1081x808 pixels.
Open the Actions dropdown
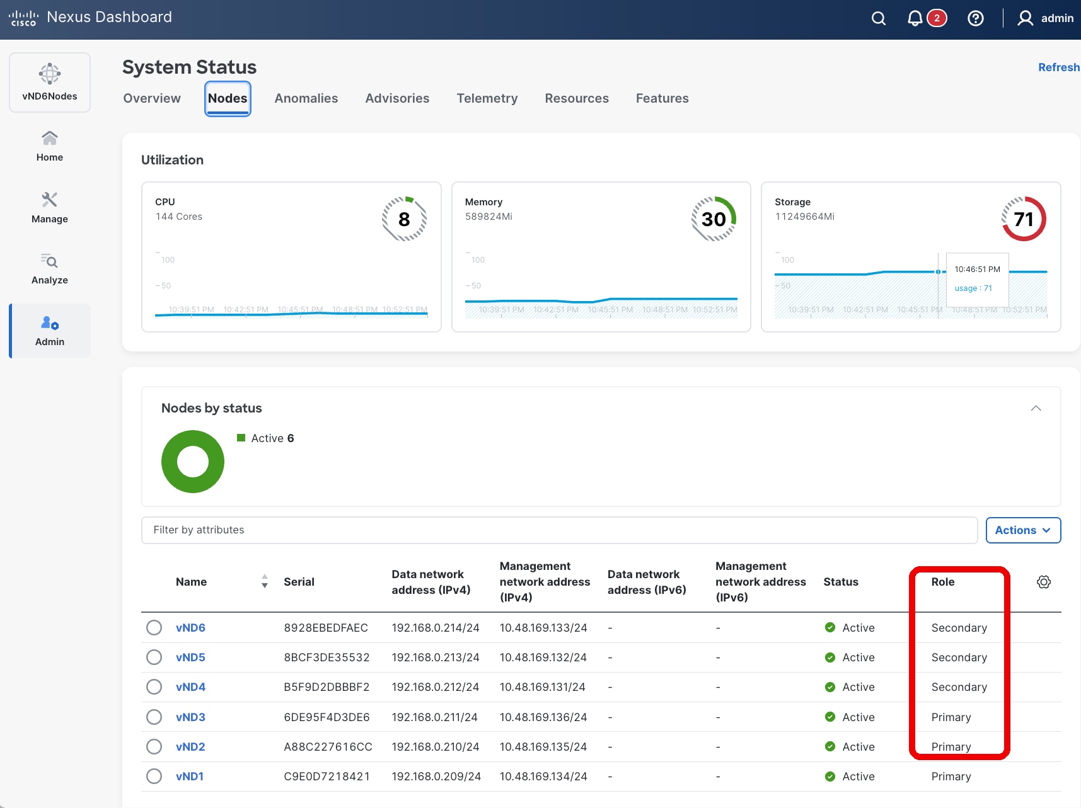point(1023,530)
